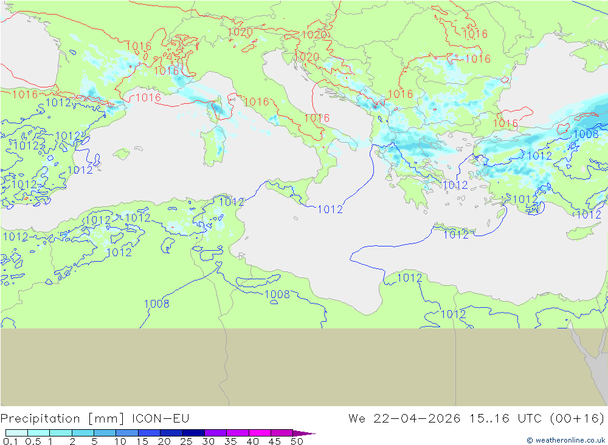Select the 30–35 mm violet legend box
Viewport: 608px width, 445px height.
216,433
